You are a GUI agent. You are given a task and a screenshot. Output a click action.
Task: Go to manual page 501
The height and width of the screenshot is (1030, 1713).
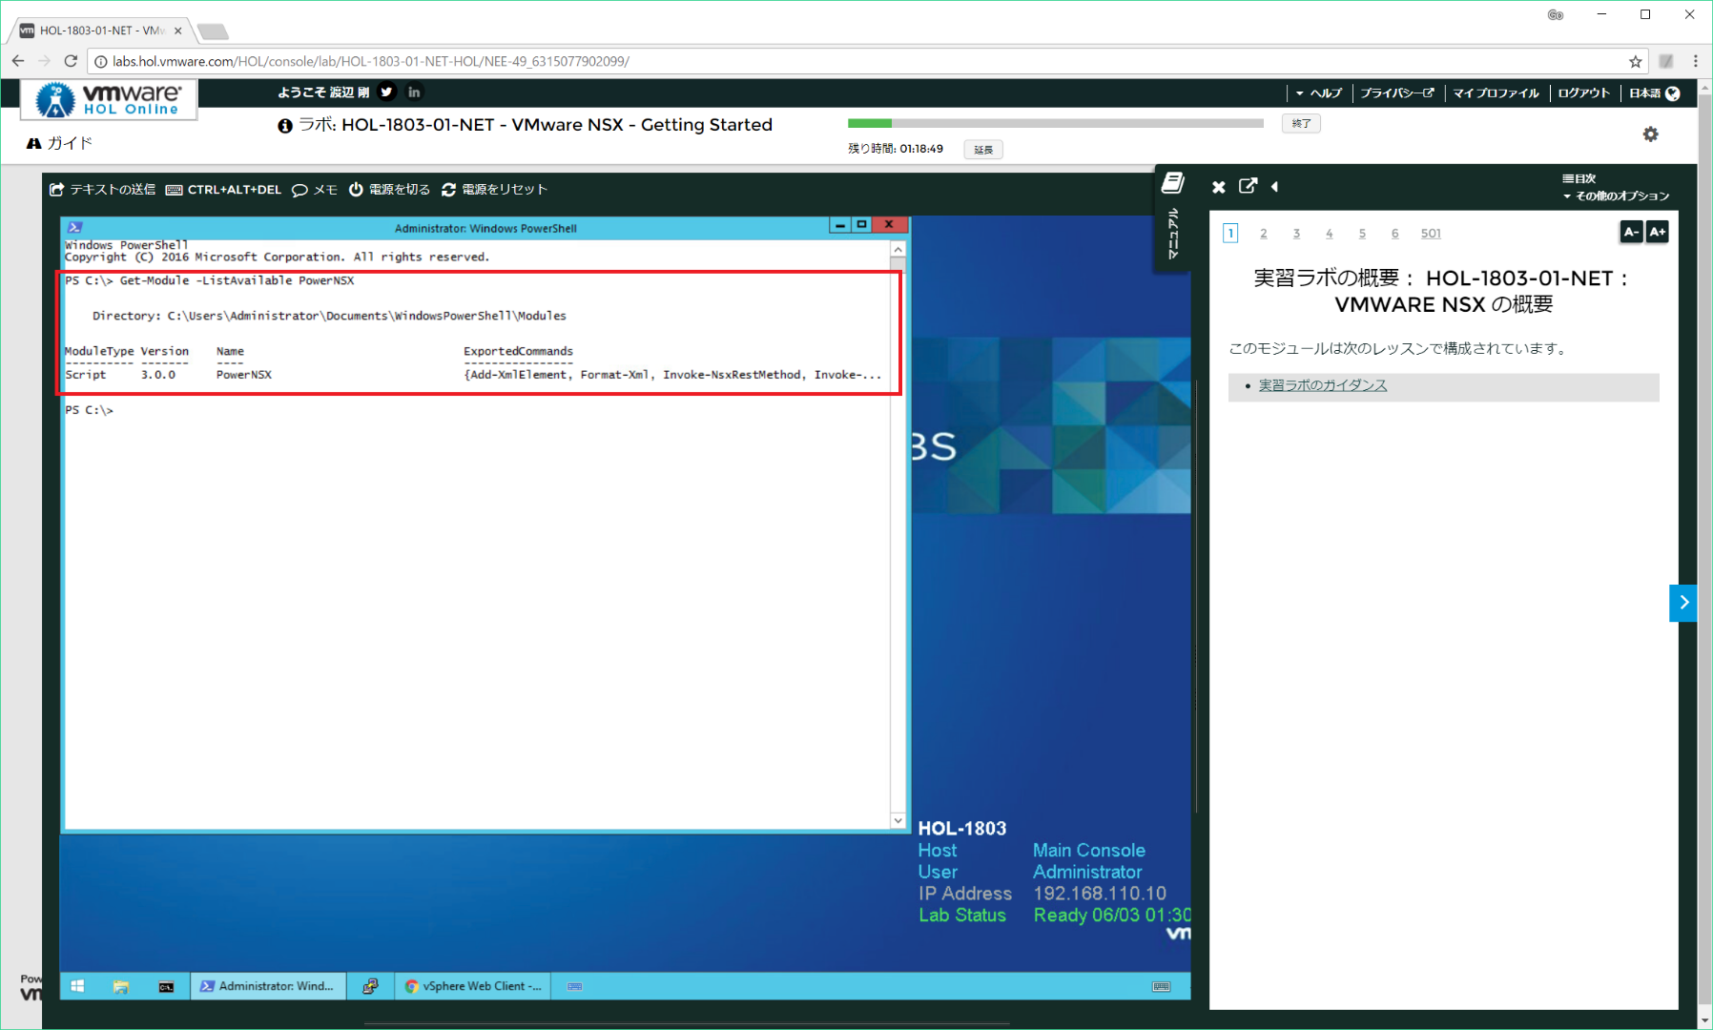tap(1431, 234)
